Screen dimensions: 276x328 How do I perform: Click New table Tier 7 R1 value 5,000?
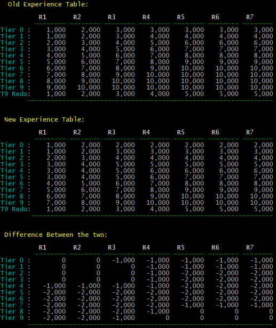[56, 190]
